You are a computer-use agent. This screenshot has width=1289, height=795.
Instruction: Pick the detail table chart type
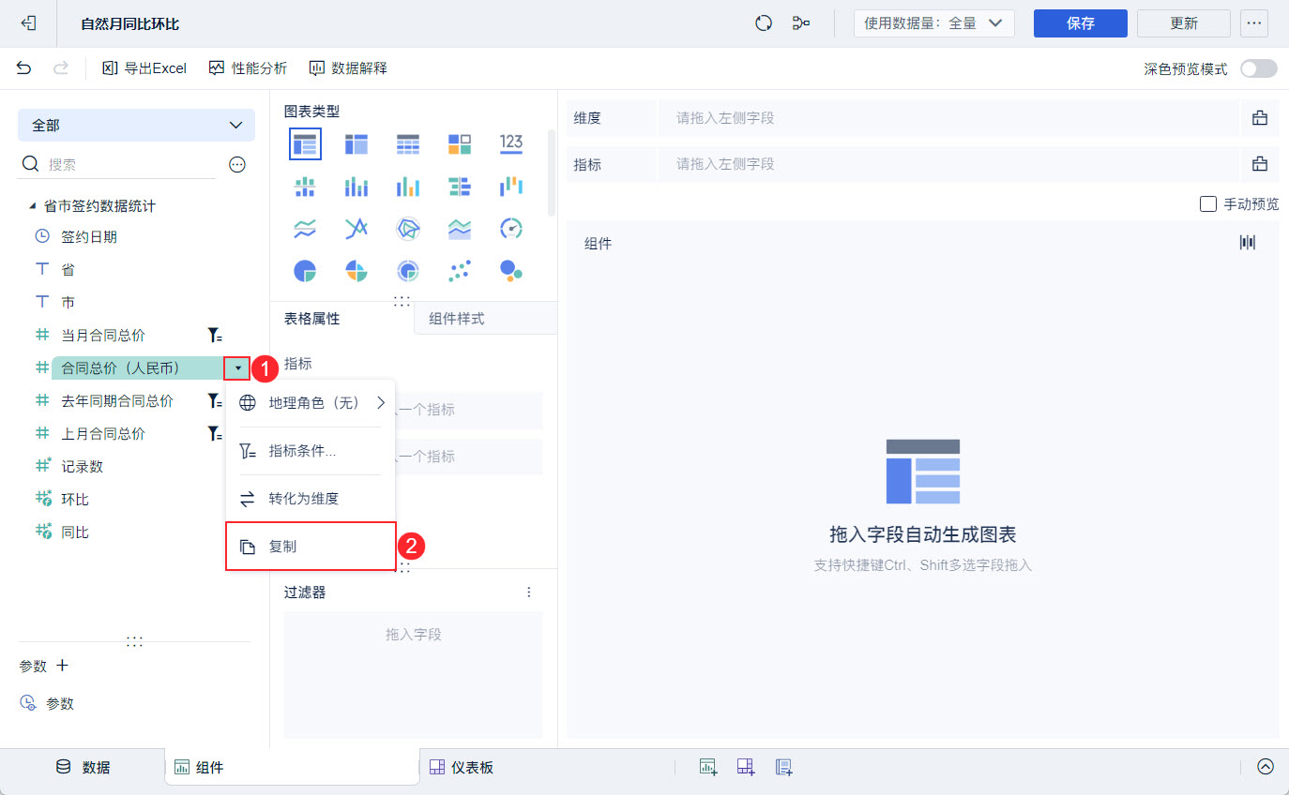[x=408, y=143]
